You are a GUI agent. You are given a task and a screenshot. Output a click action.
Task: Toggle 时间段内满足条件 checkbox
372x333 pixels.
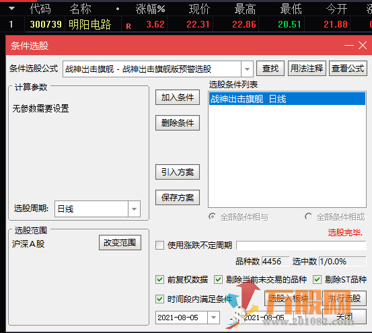click(x=159, y=299)
